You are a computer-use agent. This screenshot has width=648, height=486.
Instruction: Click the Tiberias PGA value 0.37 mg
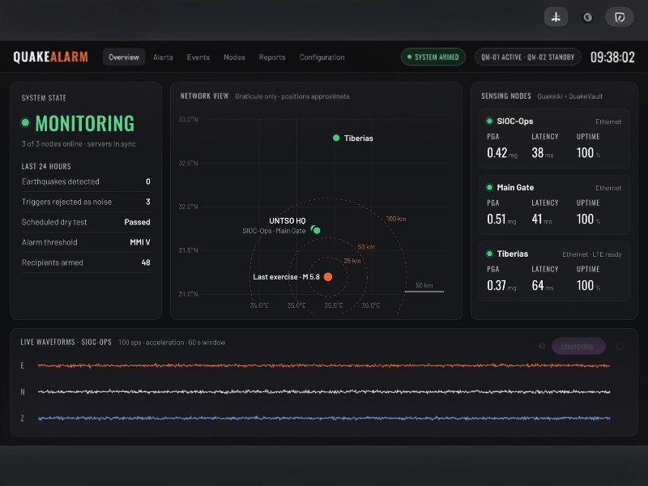[501, 285]
